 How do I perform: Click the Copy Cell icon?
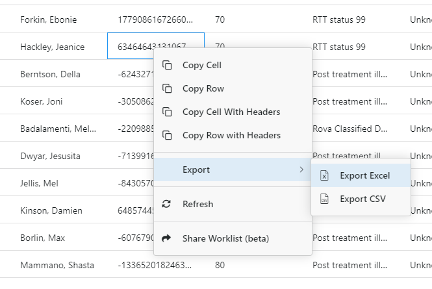(x=167, y=65)
